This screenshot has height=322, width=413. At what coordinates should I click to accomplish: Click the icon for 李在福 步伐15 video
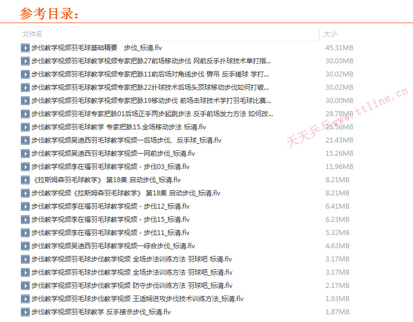click(25, 220)
